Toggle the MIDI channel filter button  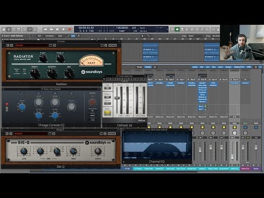tap(249, 67)
